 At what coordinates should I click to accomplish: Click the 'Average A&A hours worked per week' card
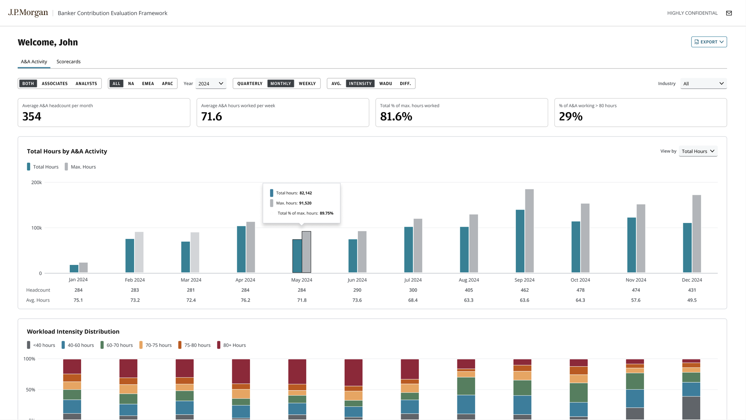pyautogui.click(x=283, y=113)
